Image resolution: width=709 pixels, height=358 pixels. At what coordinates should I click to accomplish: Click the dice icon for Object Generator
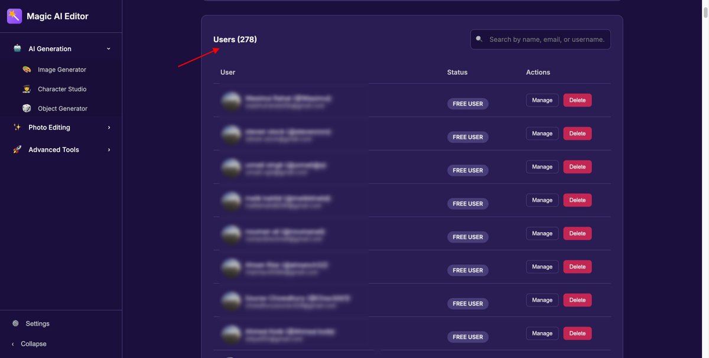pos(27,108)
